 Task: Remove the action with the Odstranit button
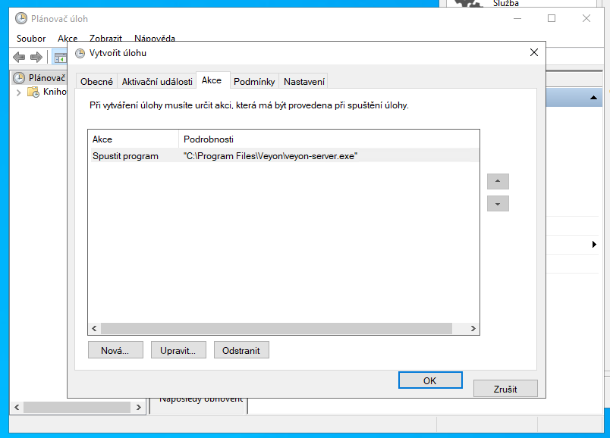[241, 350]
